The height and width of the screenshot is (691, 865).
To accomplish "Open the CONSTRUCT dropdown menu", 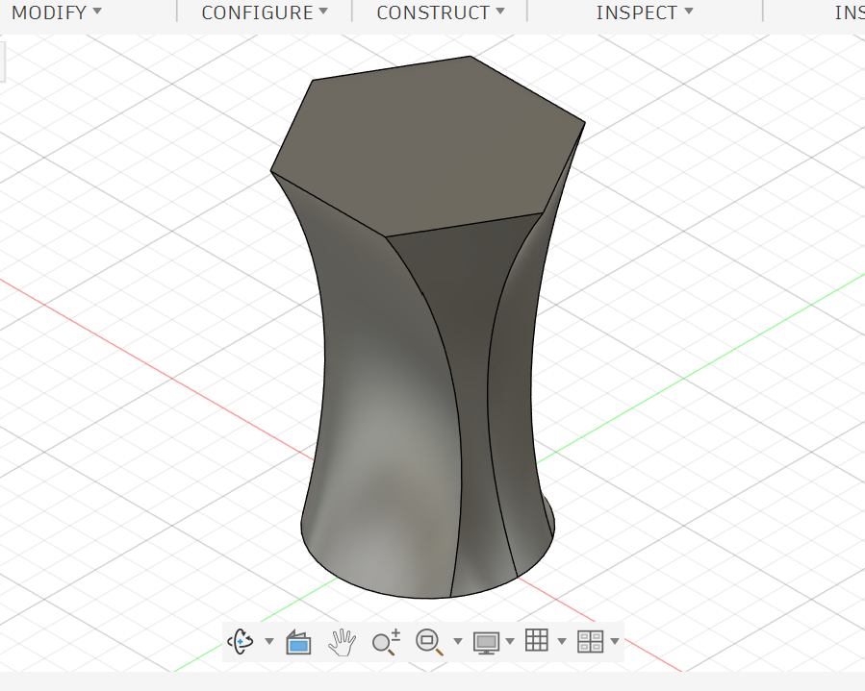I will click(441, 12).
